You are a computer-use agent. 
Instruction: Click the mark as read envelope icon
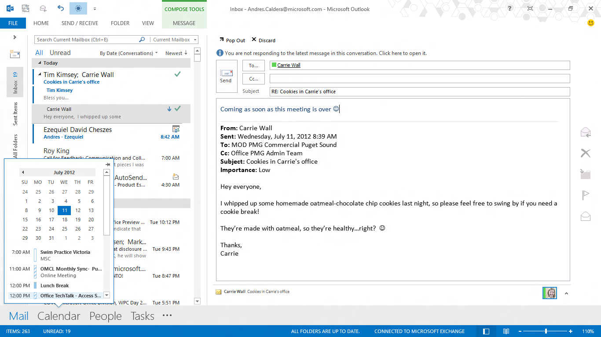point(586,216)
